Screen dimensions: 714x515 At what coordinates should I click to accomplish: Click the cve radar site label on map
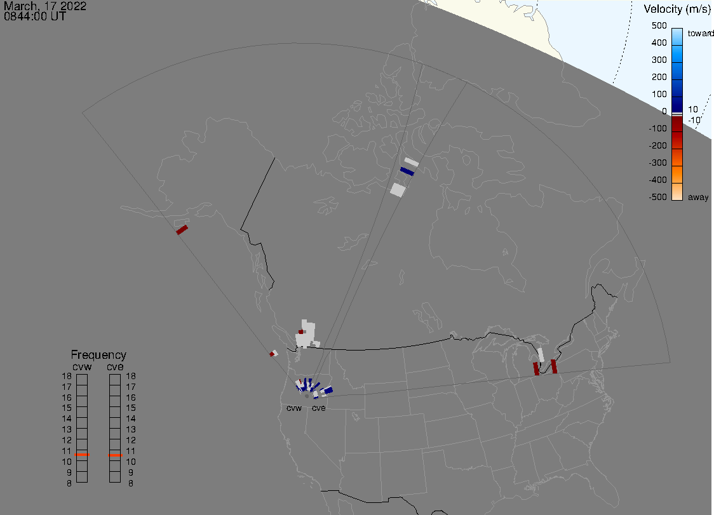pos(319,408)
